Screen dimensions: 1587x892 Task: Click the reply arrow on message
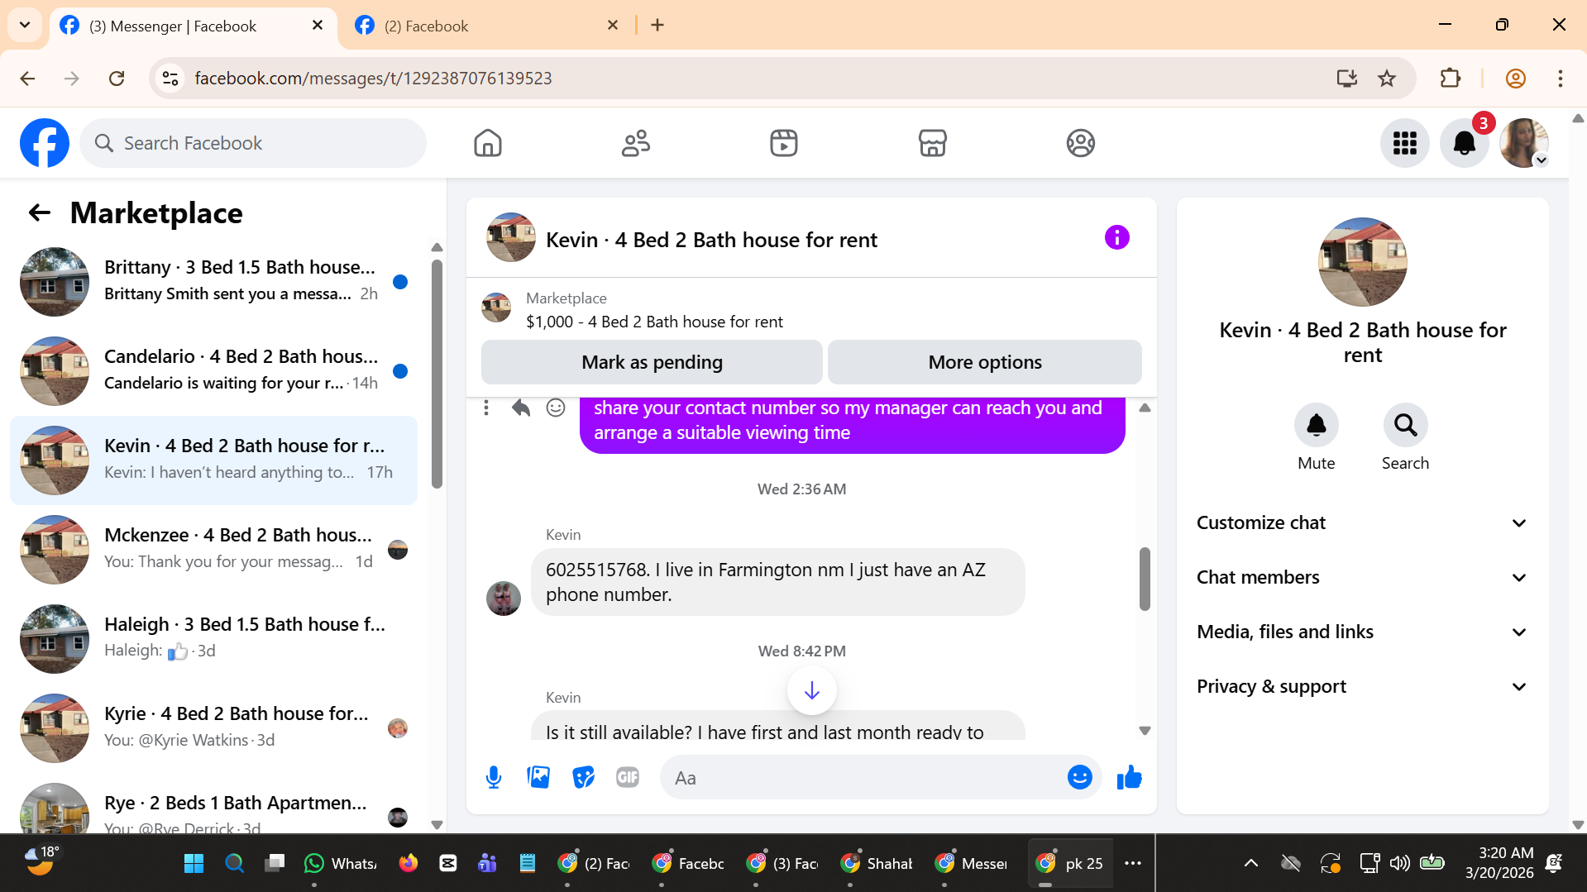(520, 408)
